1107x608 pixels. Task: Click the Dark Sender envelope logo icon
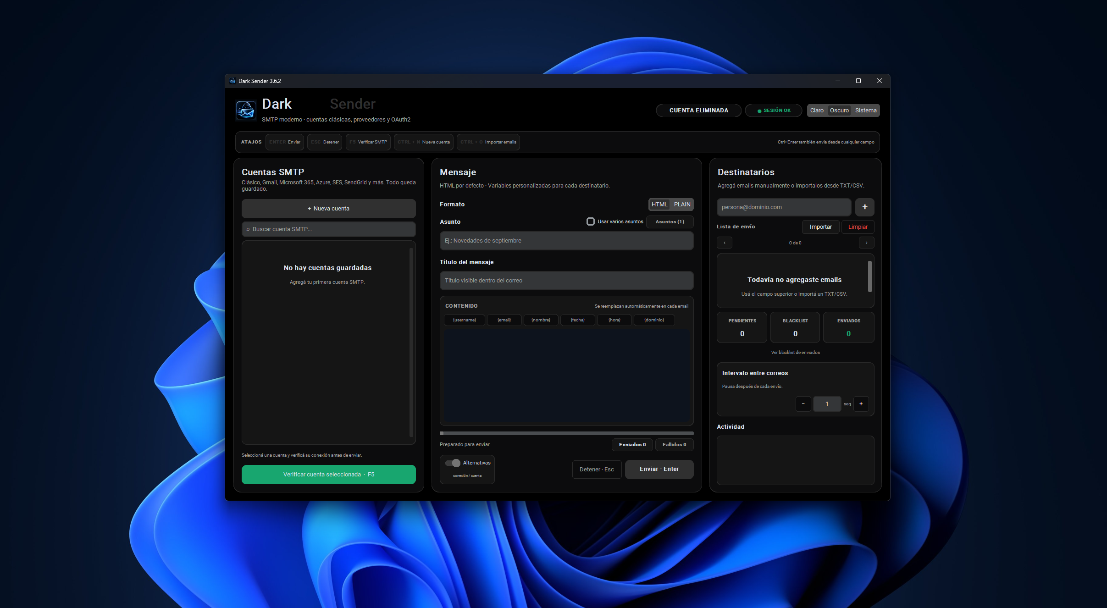tap(246, 110)
